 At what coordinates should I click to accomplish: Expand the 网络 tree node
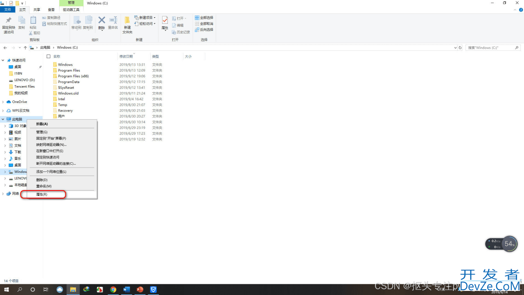coord(3,193)
